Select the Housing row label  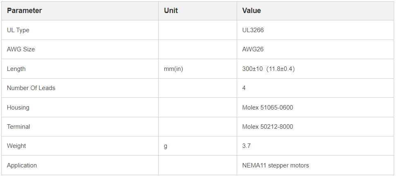tap(18, 108)
